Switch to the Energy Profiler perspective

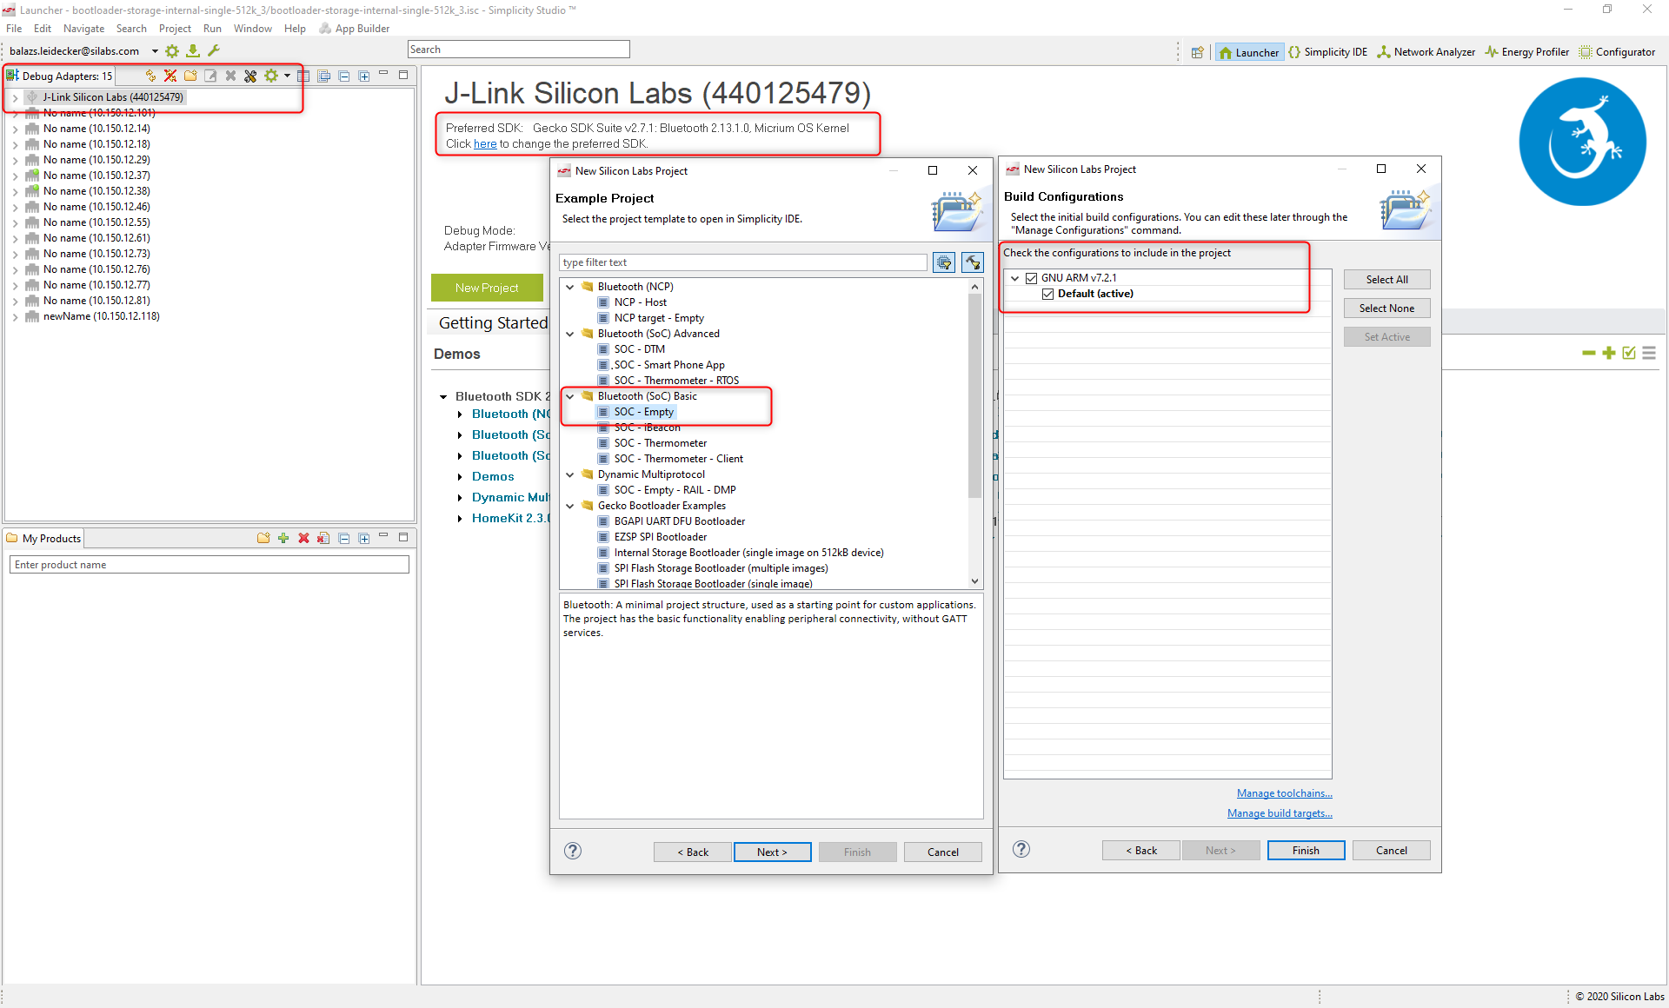pyautogui.click(x=1527, y=52)
